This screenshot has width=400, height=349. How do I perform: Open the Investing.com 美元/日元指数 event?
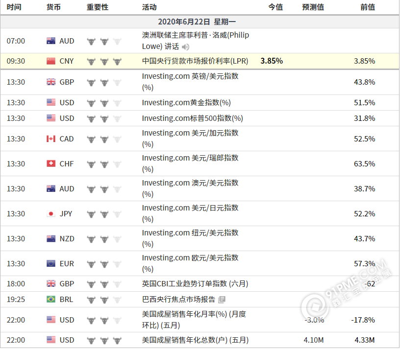(190, 213)
